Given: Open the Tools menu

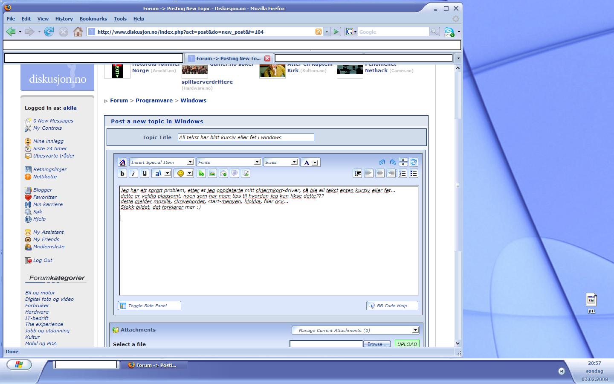Looking at the screenshot, I should [x=120, y=19].
